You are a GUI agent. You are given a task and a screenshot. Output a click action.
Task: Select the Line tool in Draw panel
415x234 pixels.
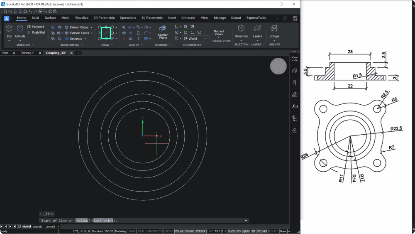(x=106, y=33)
